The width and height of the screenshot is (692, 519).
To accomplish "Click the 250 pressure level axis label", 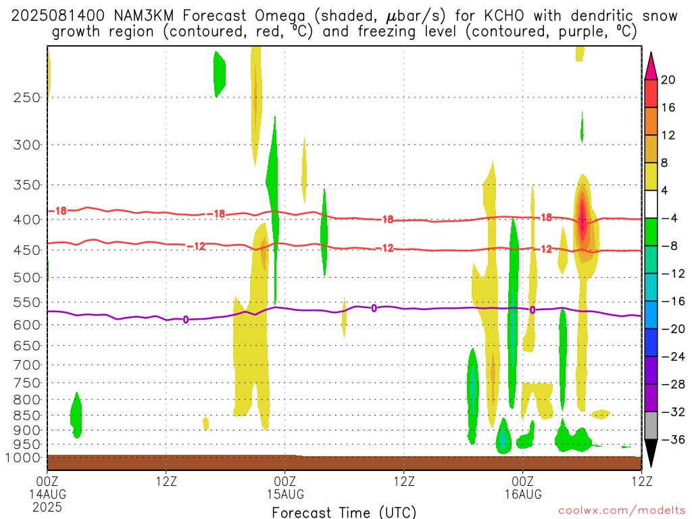I will [27, 97].
